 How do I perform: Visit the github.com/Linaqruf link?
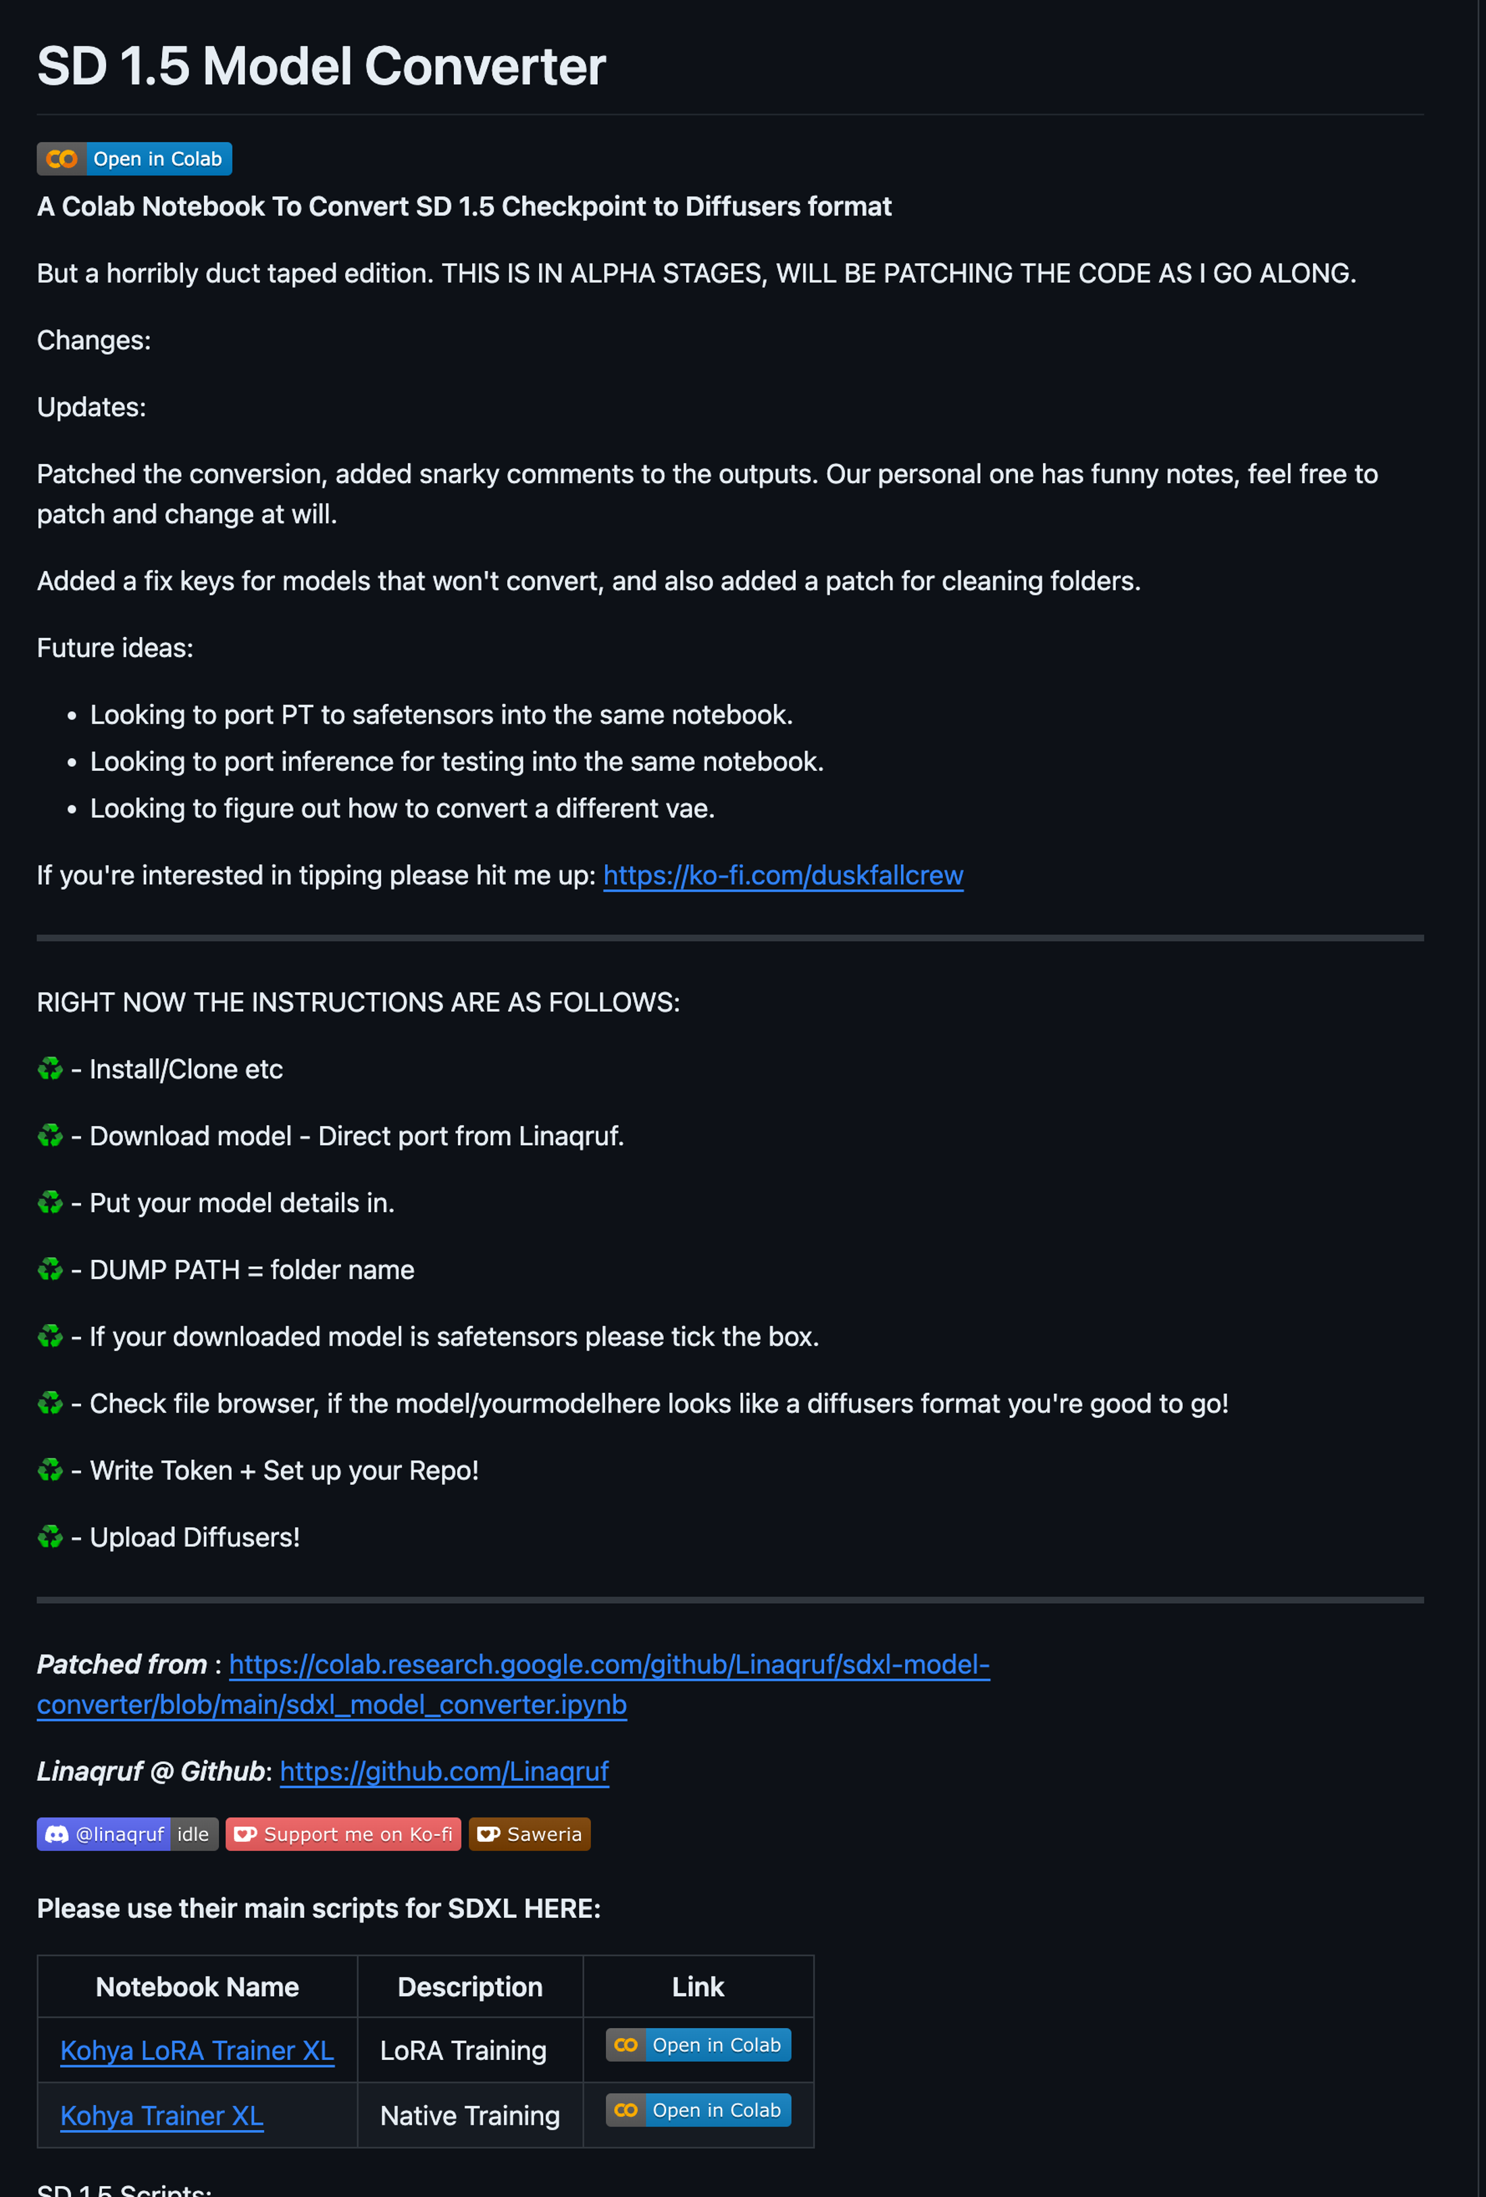(x=444, y=1771)
